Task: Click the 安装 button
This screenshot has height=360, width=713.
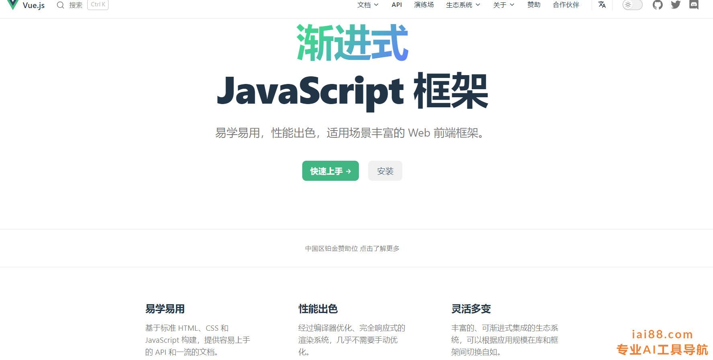Action: pos(385,171)
